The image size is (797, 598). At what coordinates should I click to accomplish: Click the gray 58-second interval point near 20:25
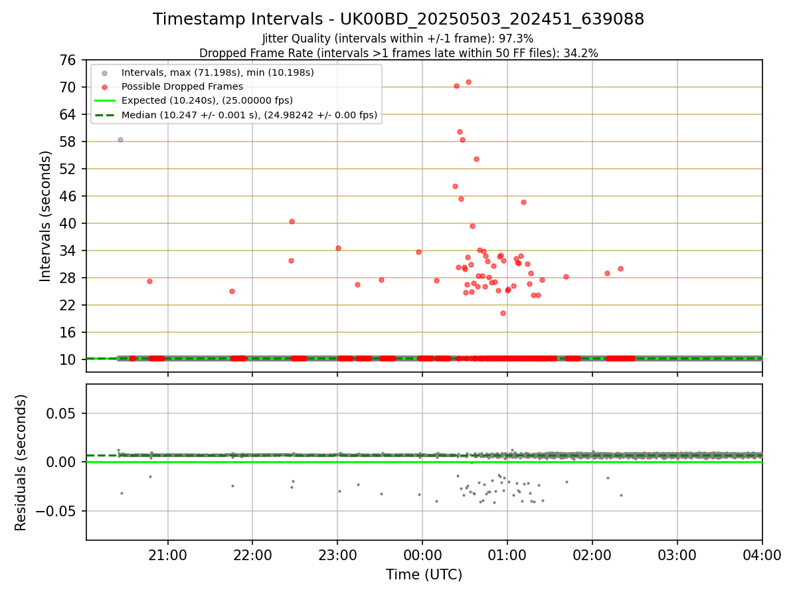(120, 140)
